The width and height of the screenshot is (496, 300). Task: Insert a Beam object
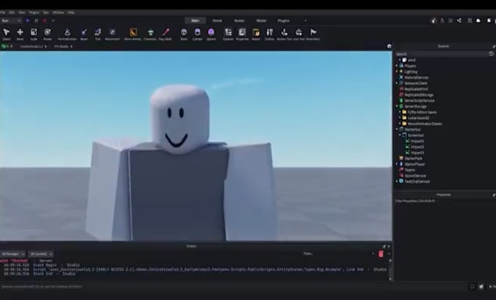pyautogui.click(x=84, y=34)
